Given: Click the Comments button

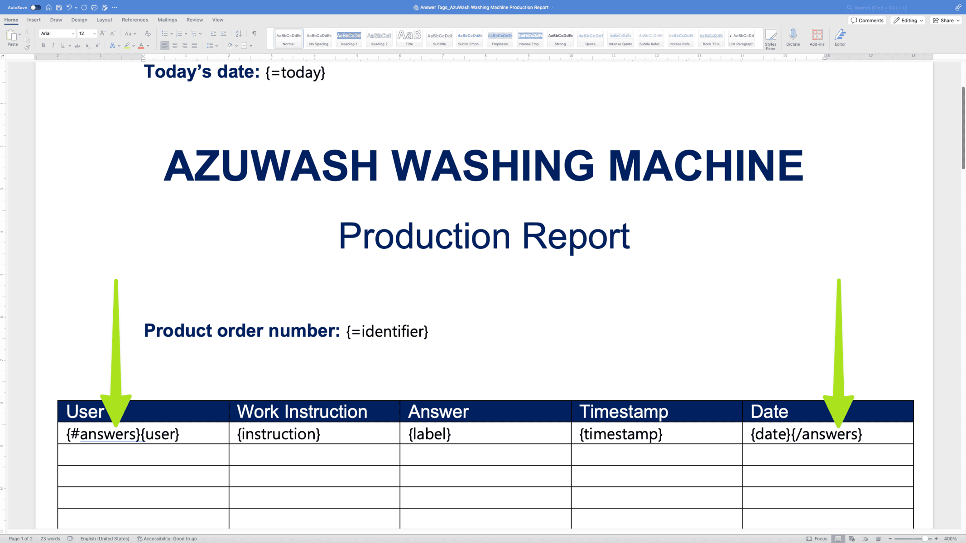Looking at the screenshot, I should [867, 20].
